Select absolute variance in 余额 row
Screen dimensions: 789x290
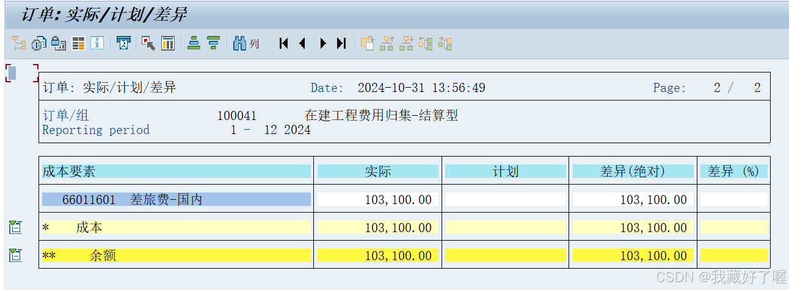pos(633,255)
